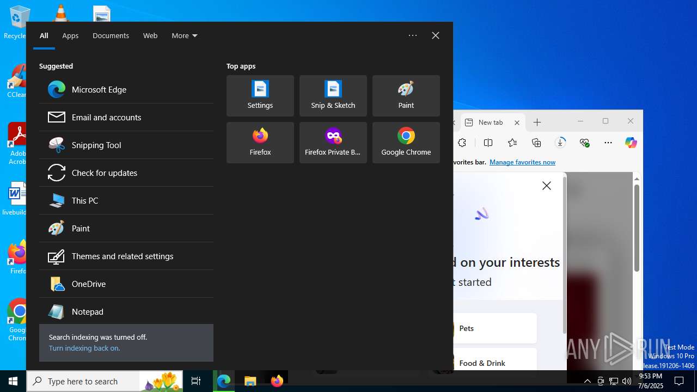
Task: Open Edge Favorites star icon
Action: pos(512,143)
